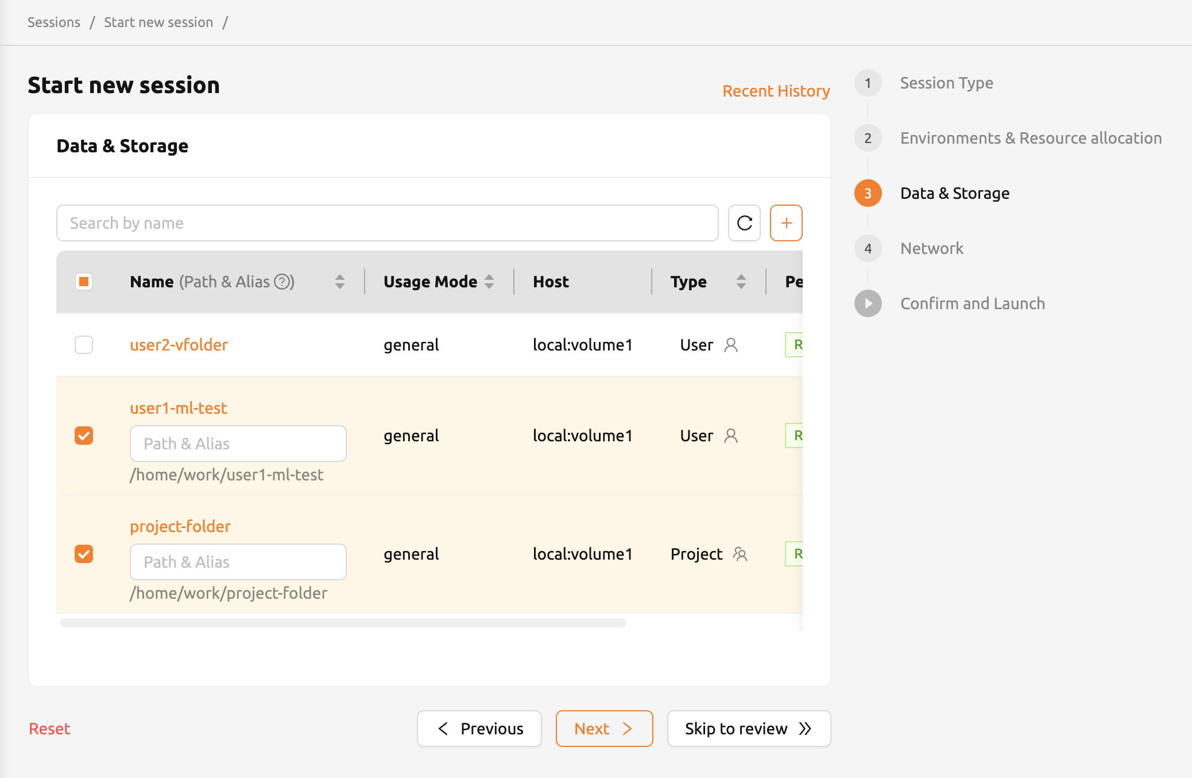Uncheck the project-folder checkbox
Image resolution: width=1192 pixels, height=778 pixels.
[x=84, y=554]
